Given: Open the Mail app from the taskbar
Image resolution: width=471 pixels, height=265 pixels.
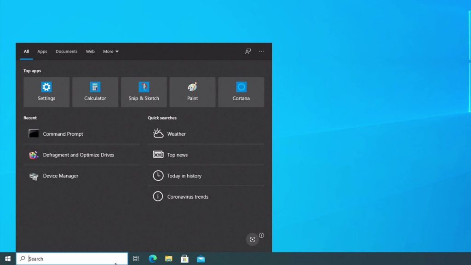Looking at the screenshot, I should tap(201, 259).
